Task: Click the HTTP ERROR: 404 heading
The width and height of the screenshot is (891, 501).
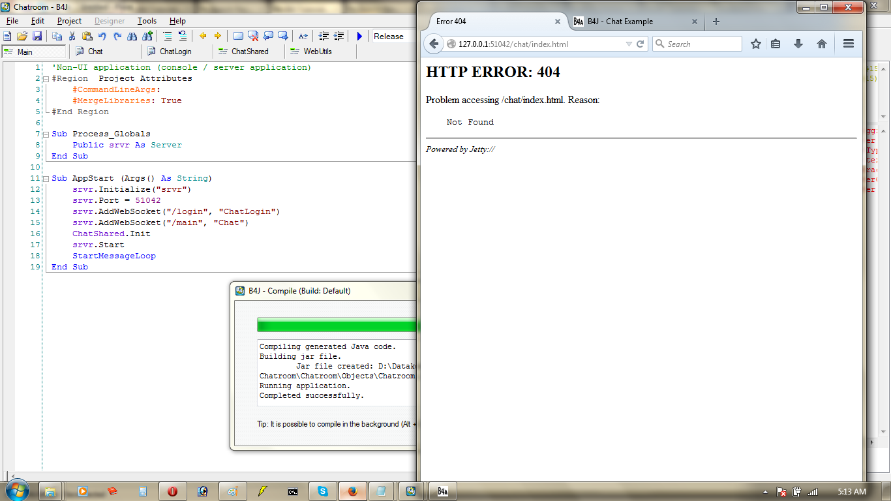Action: tap(493, 72)
